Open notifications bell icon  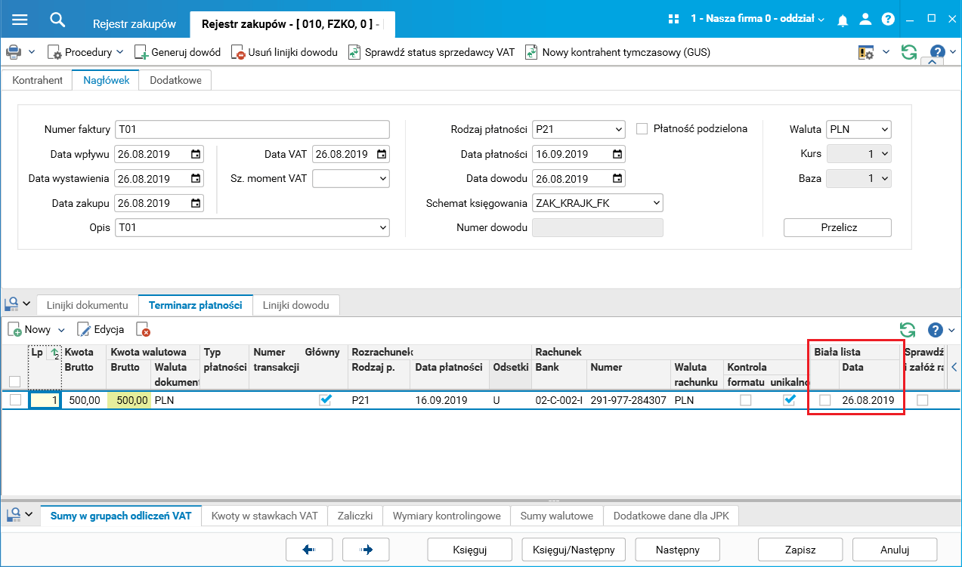point(843,20)
